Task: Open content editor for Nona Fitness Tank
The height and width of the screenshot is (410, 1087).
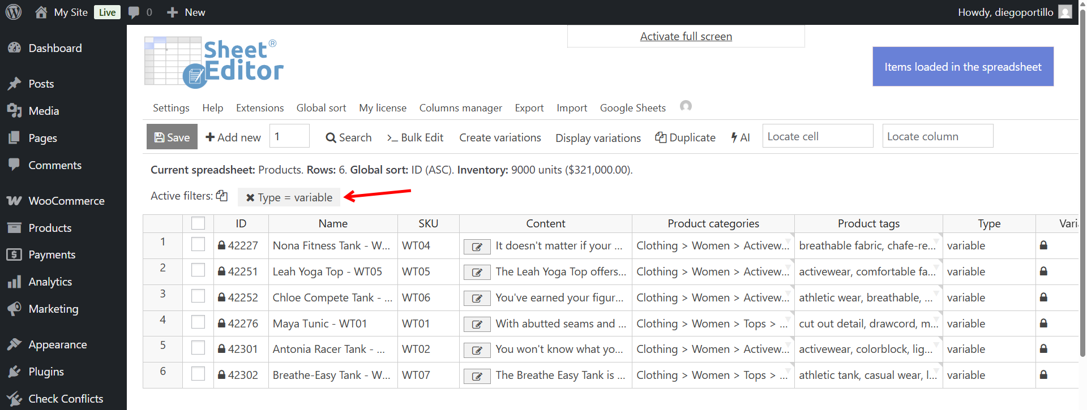Action: click(x=477, y=247)
